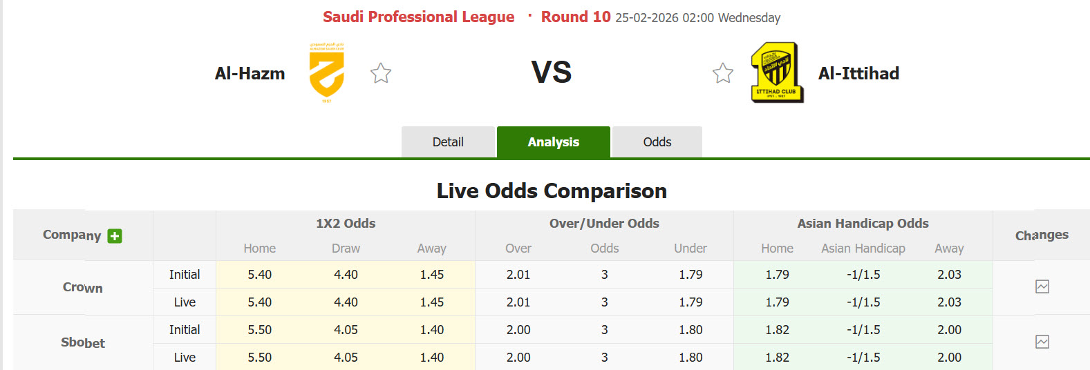This screenshot has height=370, width=1090.
Task: Toggle favorite star next to Al-Hazm
Action: 381,73
